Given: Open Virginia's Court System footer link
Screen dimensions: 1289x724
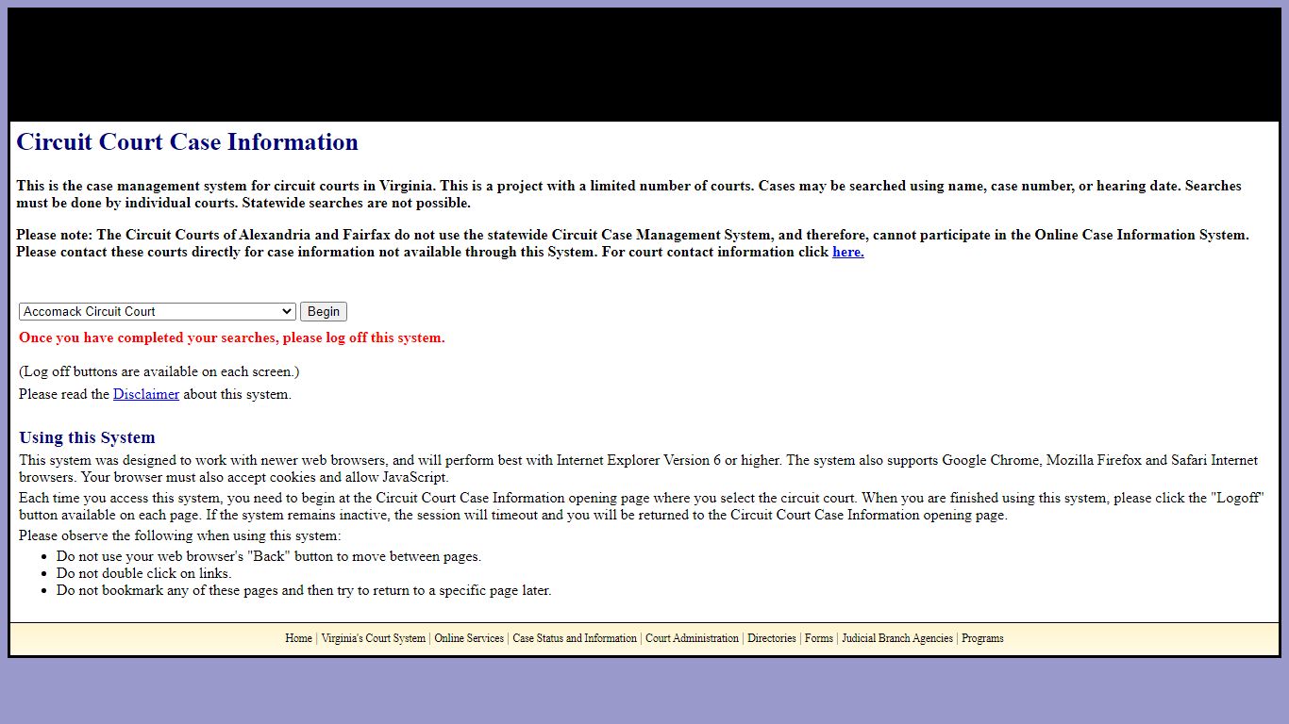Looking at the screenshot, I should pos(374,638).
